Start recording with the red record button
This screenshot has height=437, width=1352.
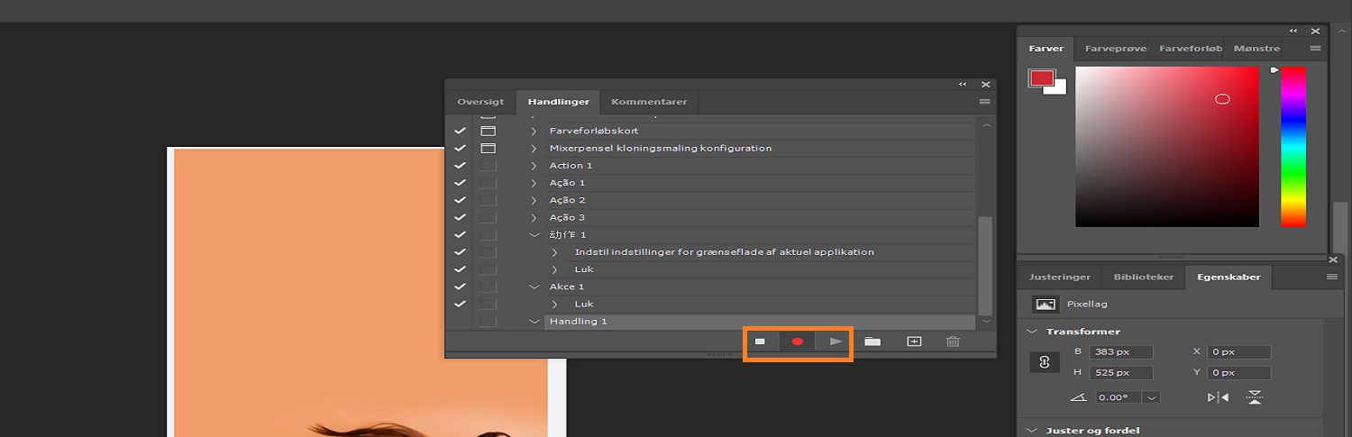[798, 341]
